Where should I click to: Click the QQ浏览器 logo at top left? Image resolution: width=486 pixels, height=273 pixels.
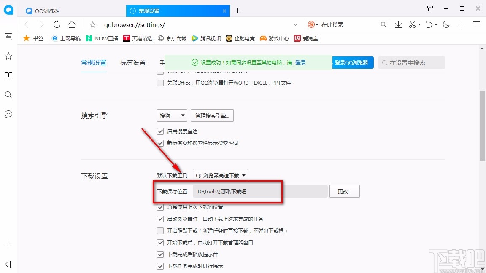(x=8, y=10)
